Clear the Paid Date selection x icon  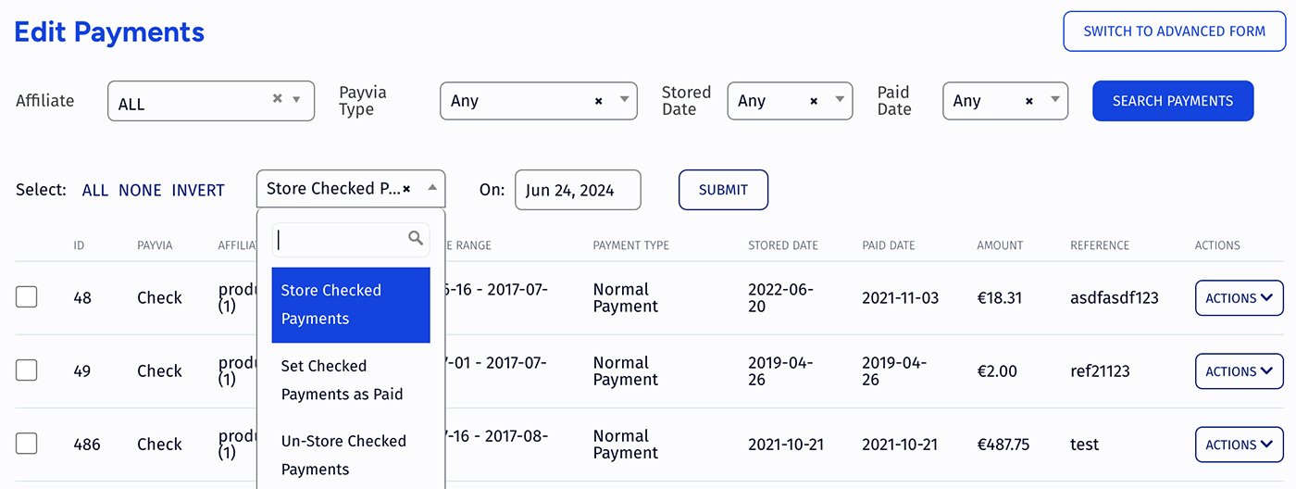coord(1028,101)
